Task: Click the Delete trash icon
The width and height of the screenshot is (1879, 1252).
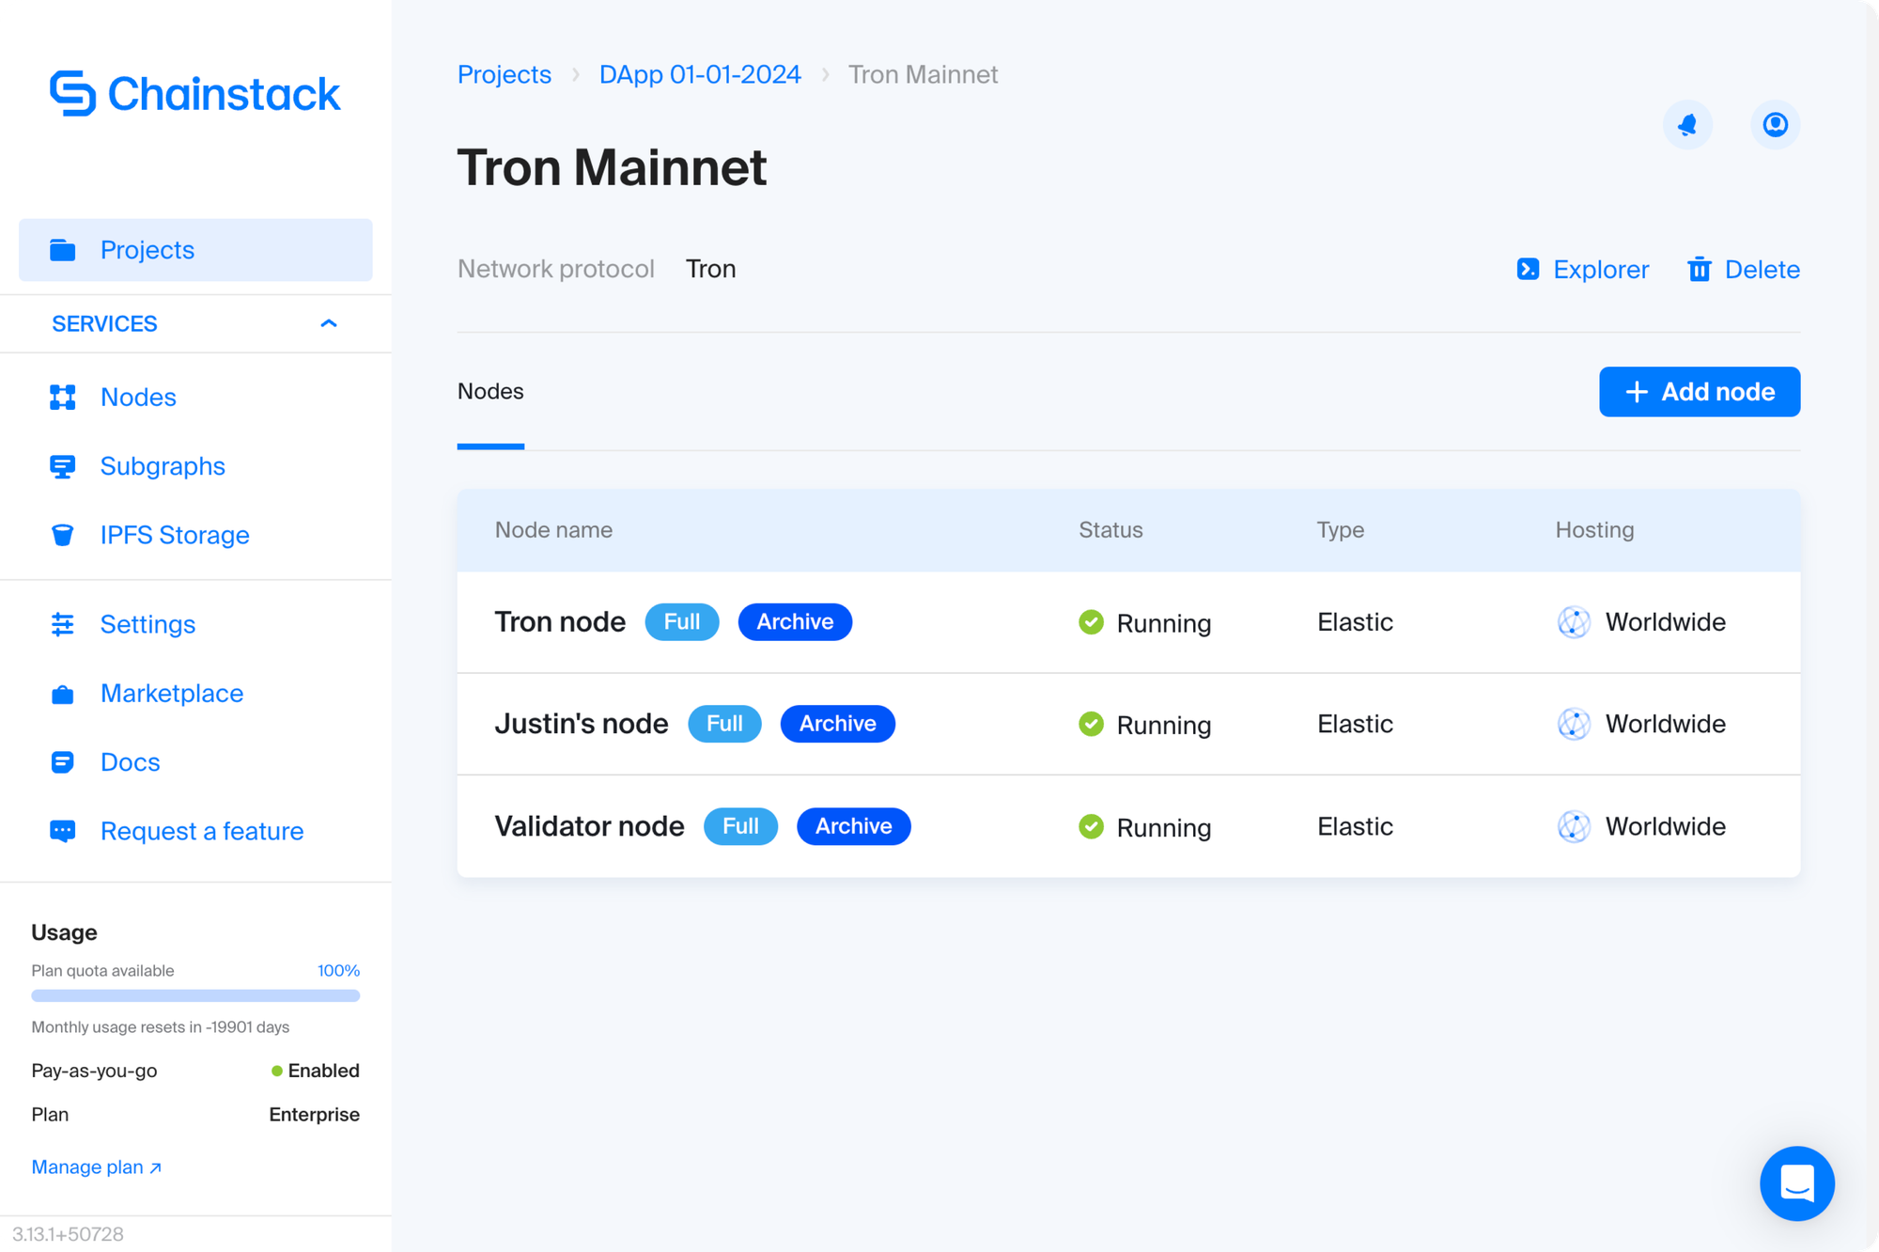Action: (x=1699, y=270)
